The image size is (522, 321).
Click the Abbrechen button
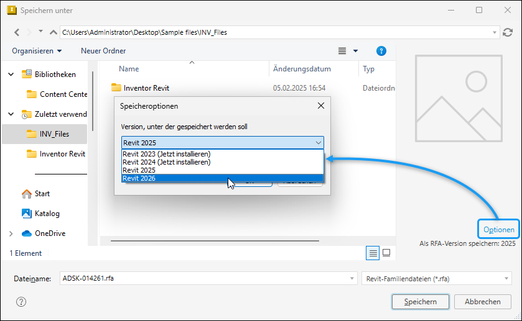pos(483,302)
